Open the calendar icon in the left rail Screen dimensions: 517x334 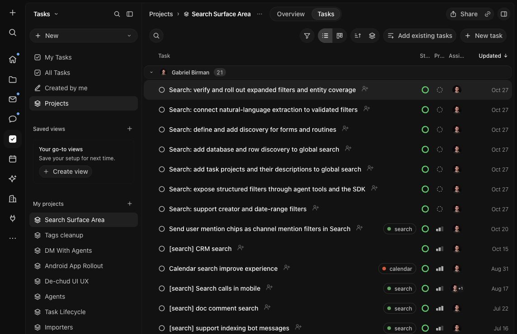click(x=13, y=159)
